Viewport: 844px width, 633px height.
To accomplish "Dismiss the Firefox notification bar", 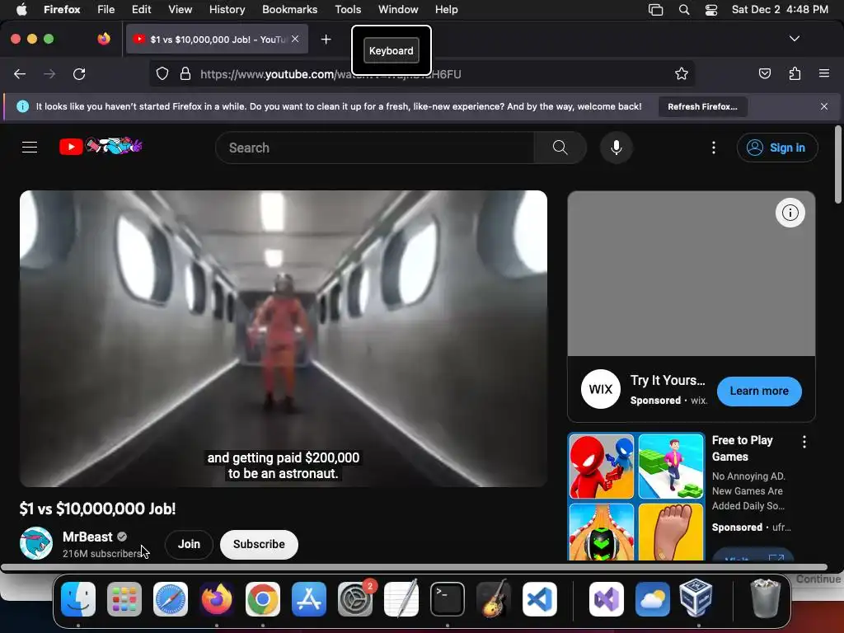I will point(824,106).
